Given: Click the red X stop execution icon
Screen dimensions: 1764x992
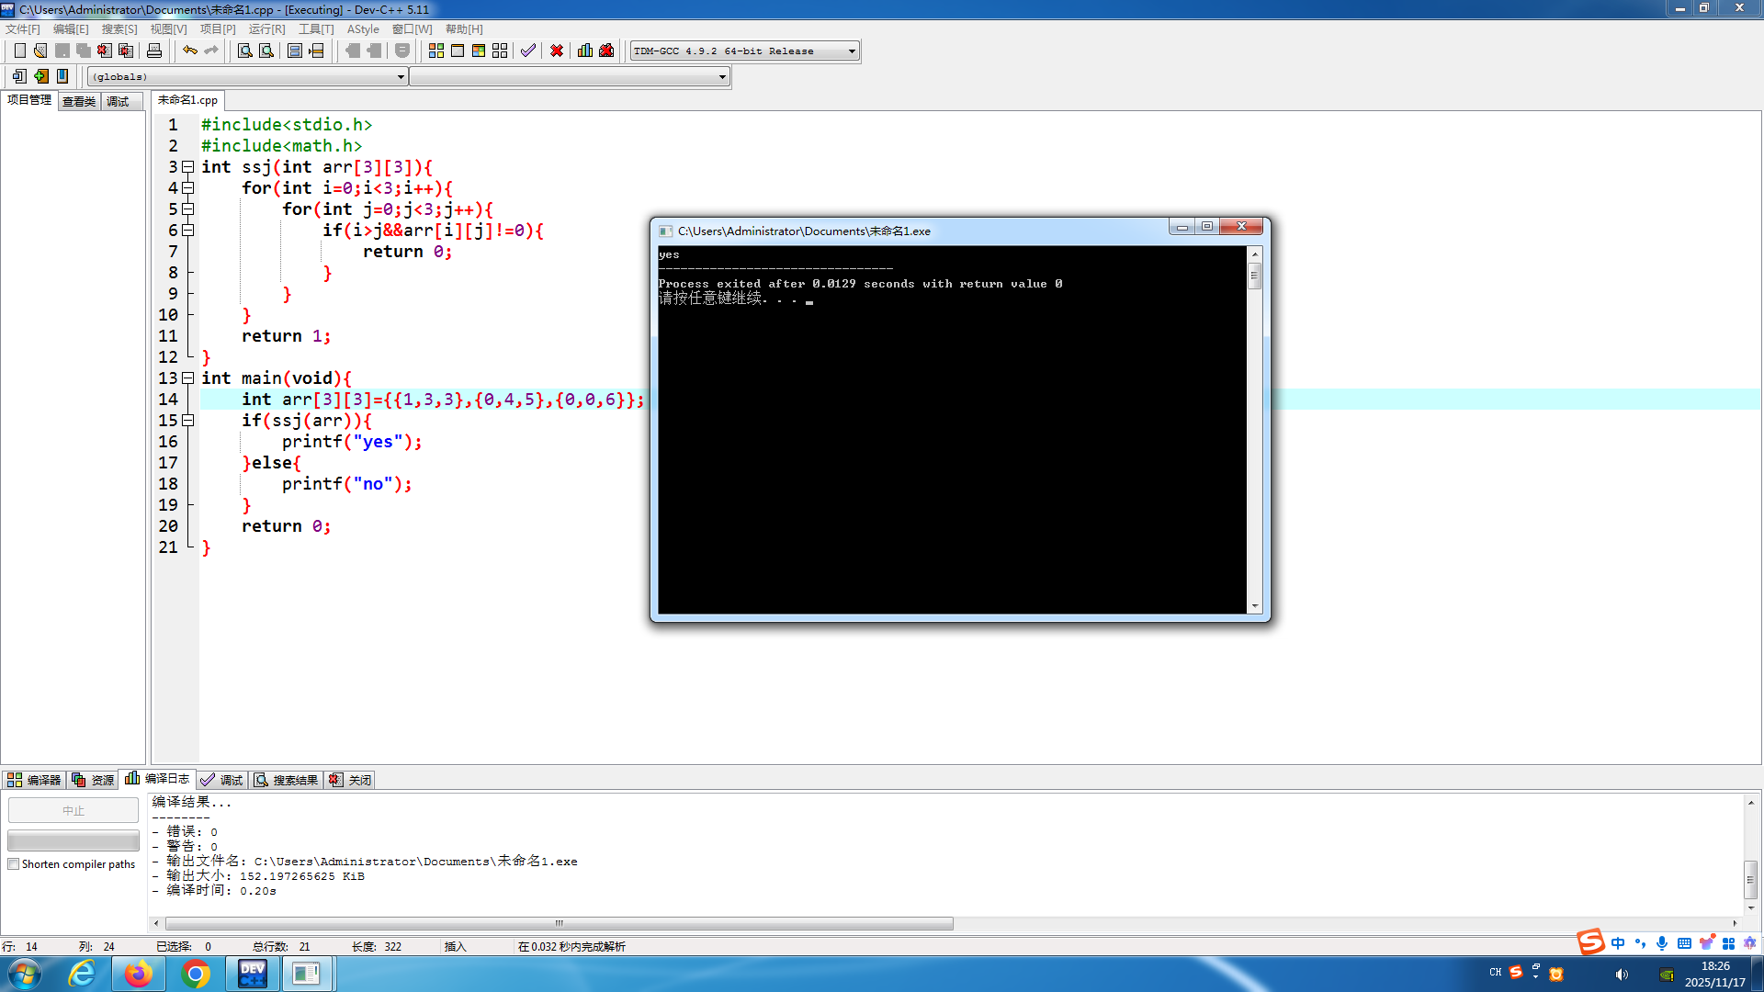Looking at the screenshot, I should [x=557, y=51].
